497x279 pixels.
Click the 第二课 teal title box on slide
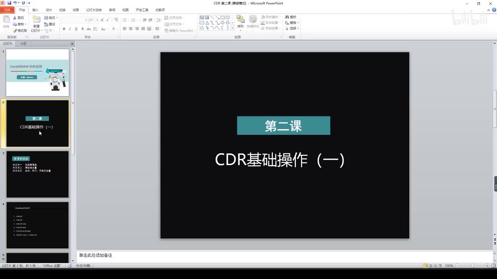pos(283,126)
